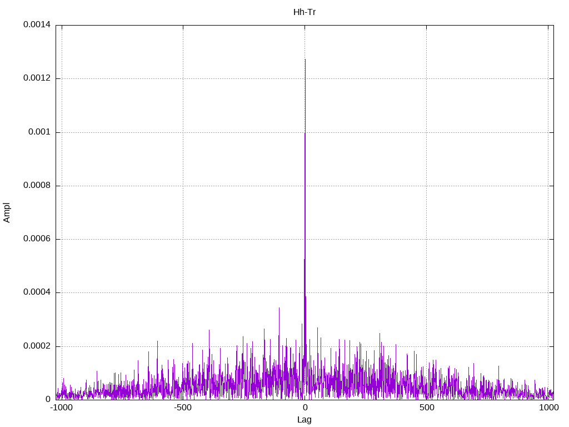The height and width of the screenshot is (427, 569).
Task: Click the x-axis tick label 1000
Action: 548,408
